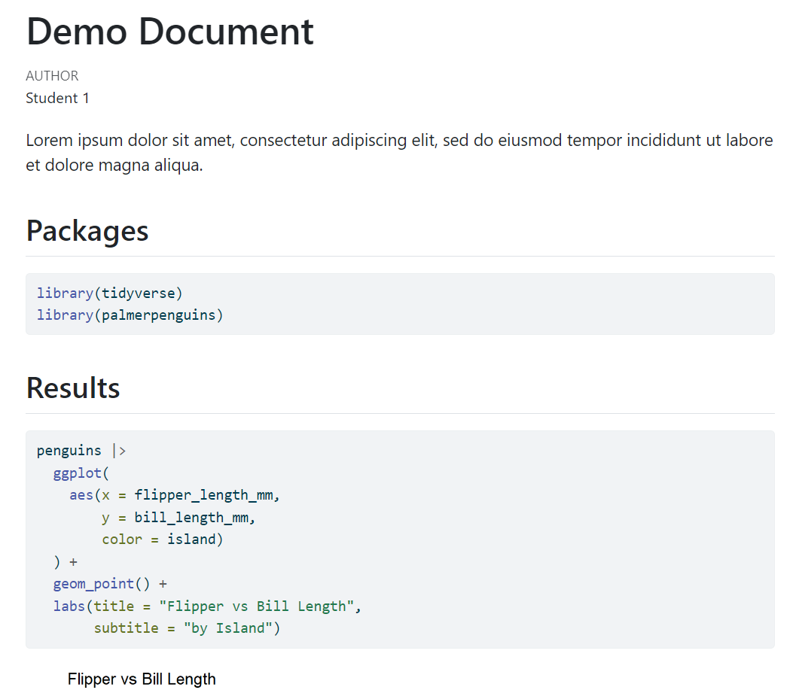Click the "Flipper vs Bill Length" code string

click(x=256, y=606)
